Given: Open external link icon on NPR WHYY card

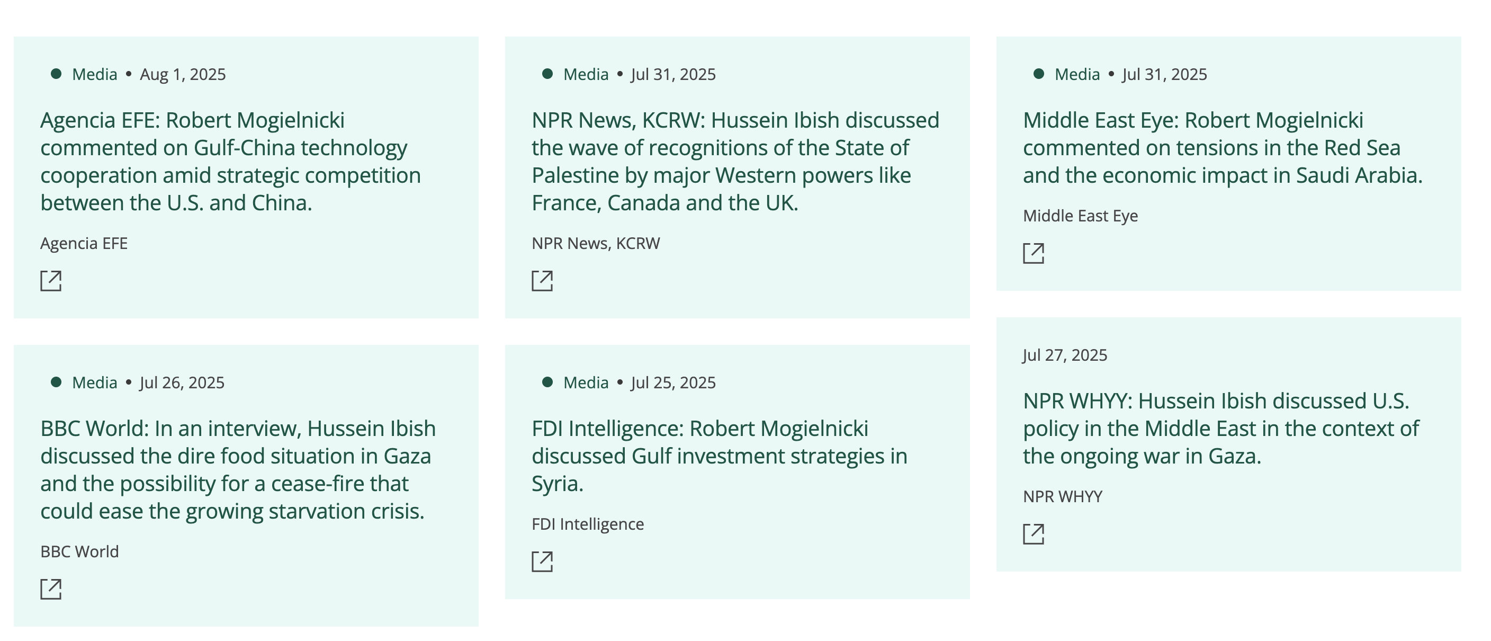Looking at the screenshot, I should click(x=1034, y=535).
